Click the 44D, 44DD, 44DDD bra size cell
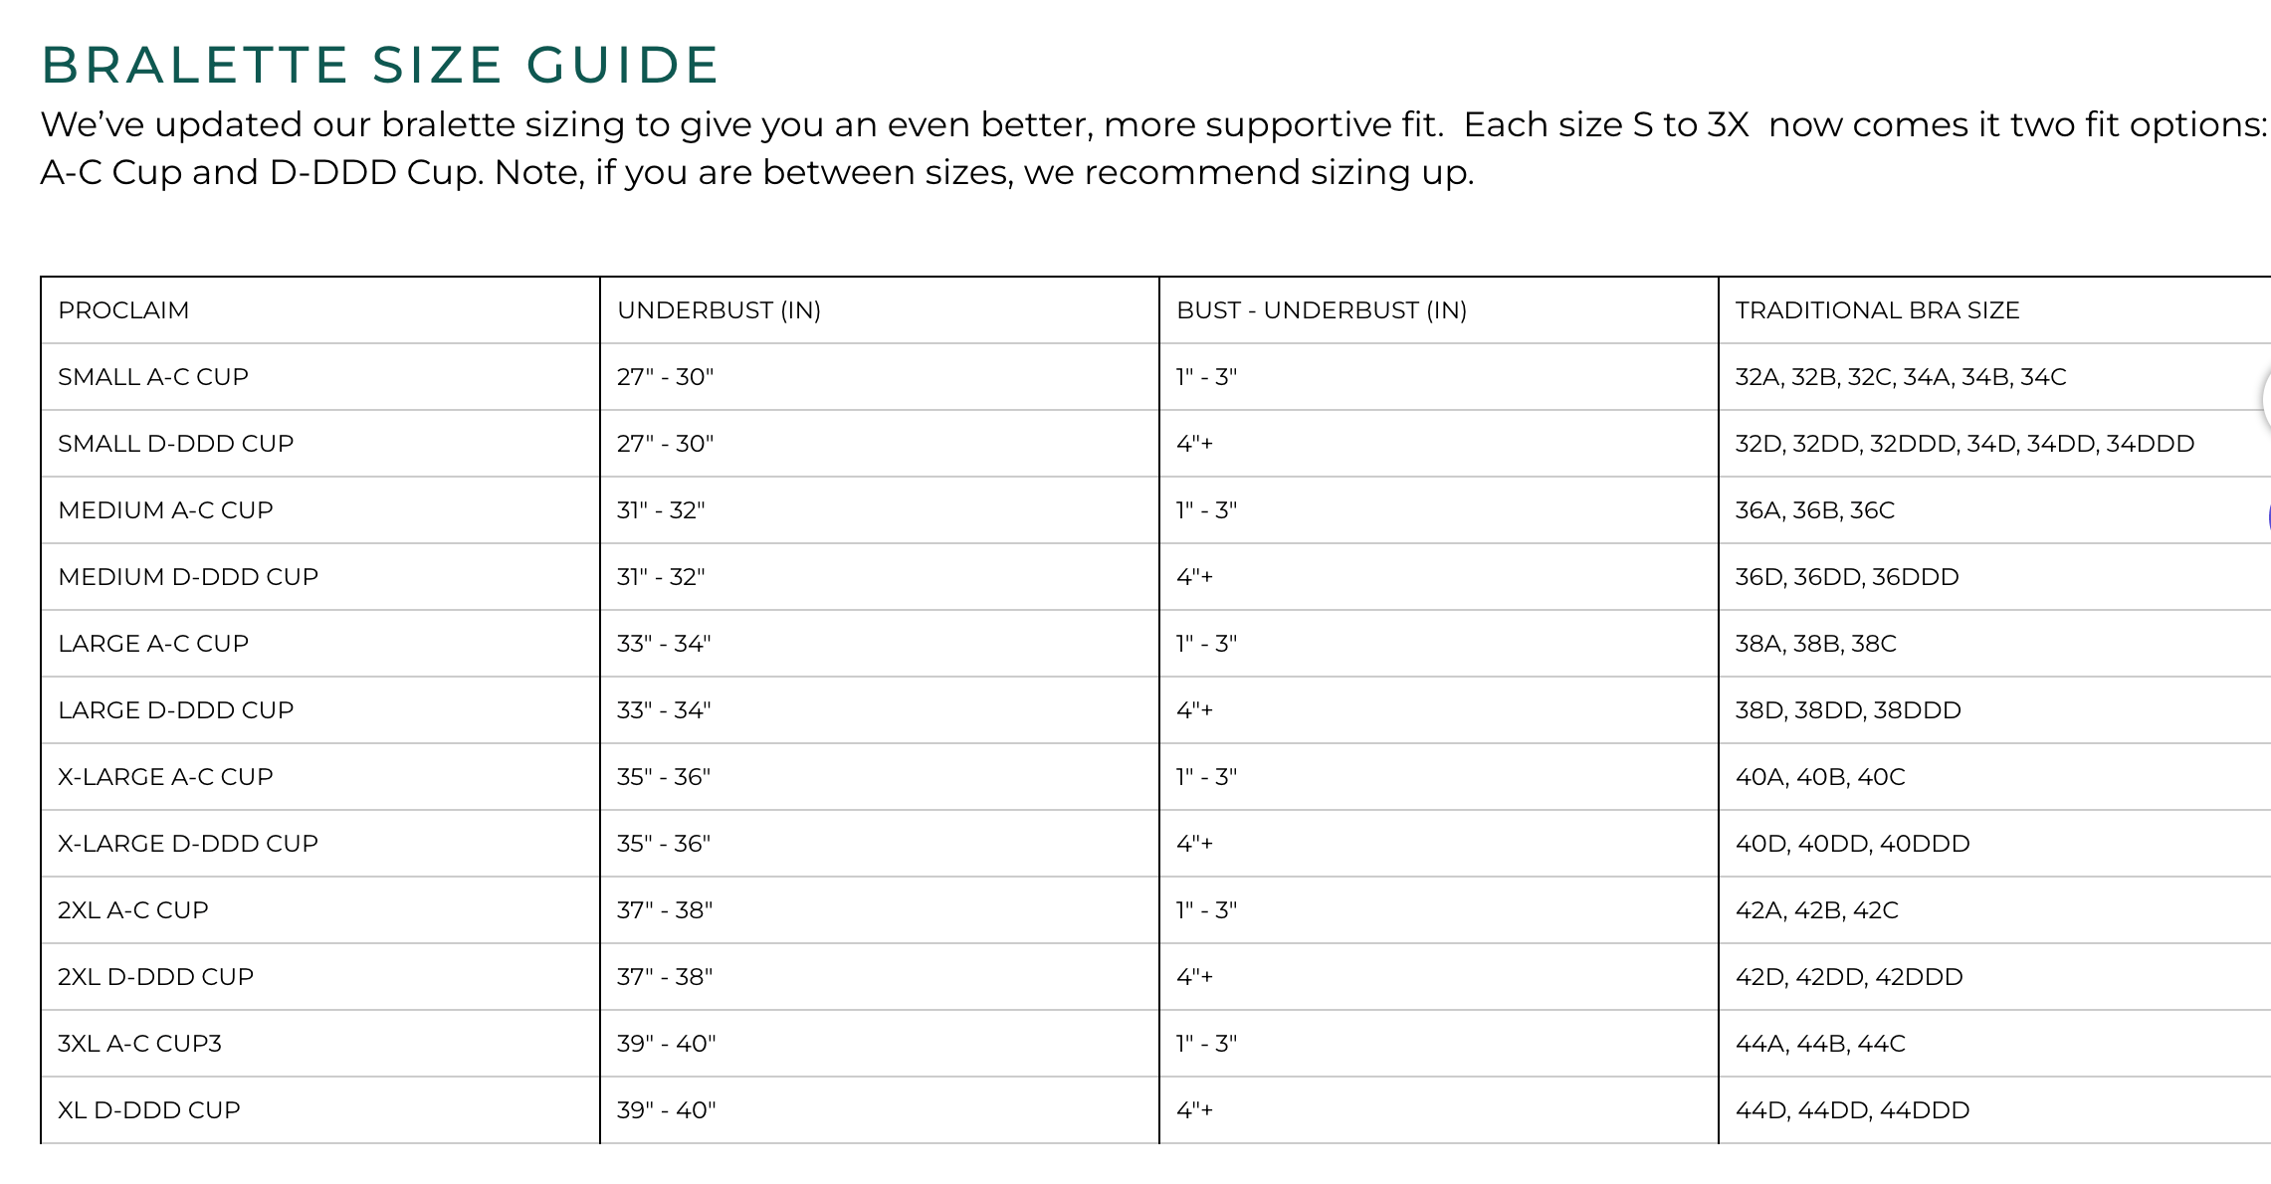This screenshot has height=1184, width=2271. point(1852,1110)
